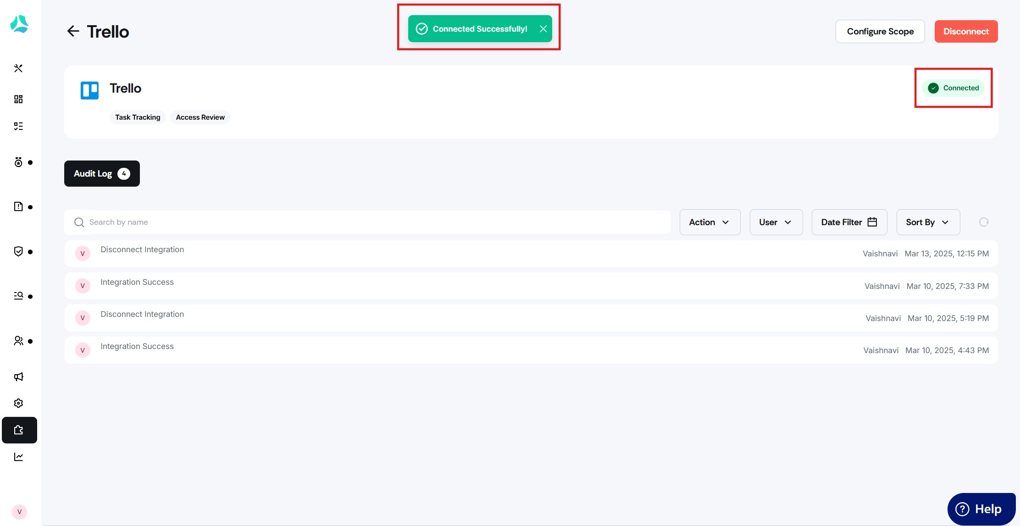
Task: Click the Connected Successfully message text
Action: click(x=480, y=29)
